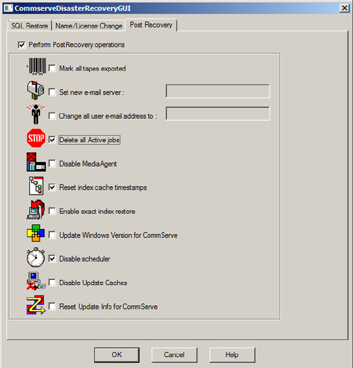Uncheck Reset index cache timestamps
This screenshot has height=368, width=353.
coord(52,187)
